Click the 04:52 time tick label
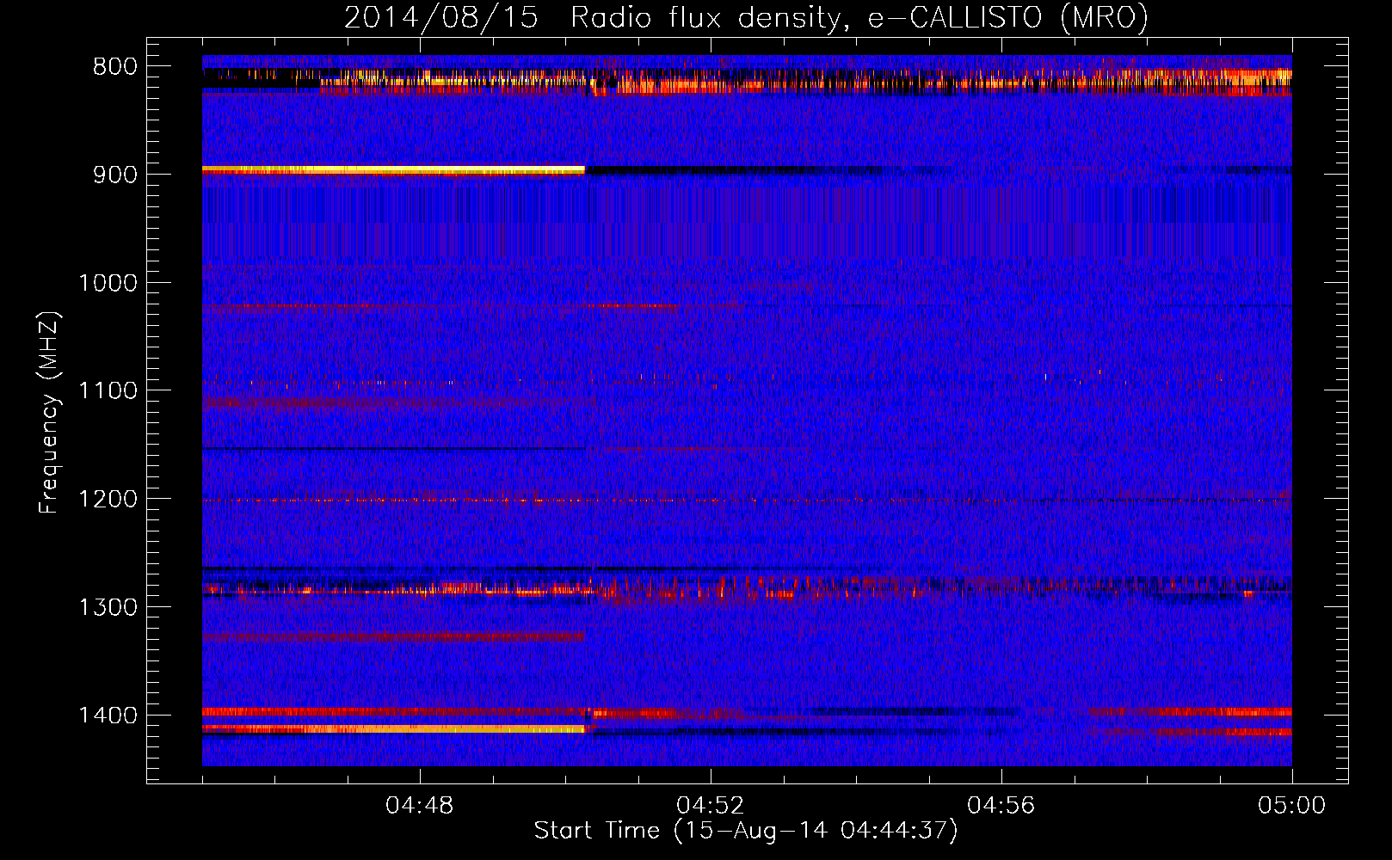 (711, 806)
